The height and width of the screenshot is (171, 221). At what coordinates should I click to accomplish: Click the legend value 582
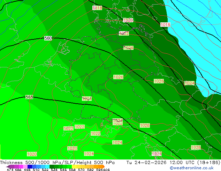(x=90, y=170)
